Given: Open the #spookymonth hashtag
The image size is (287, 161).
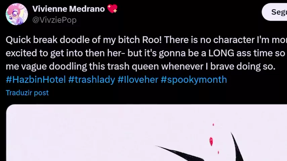Looking at the screenshot, I should click(x=194, y=79).
